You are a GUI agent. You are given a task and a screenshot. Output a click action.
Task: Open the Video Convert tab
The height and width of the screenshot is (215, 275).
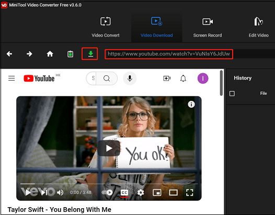[x=106, y=27]
